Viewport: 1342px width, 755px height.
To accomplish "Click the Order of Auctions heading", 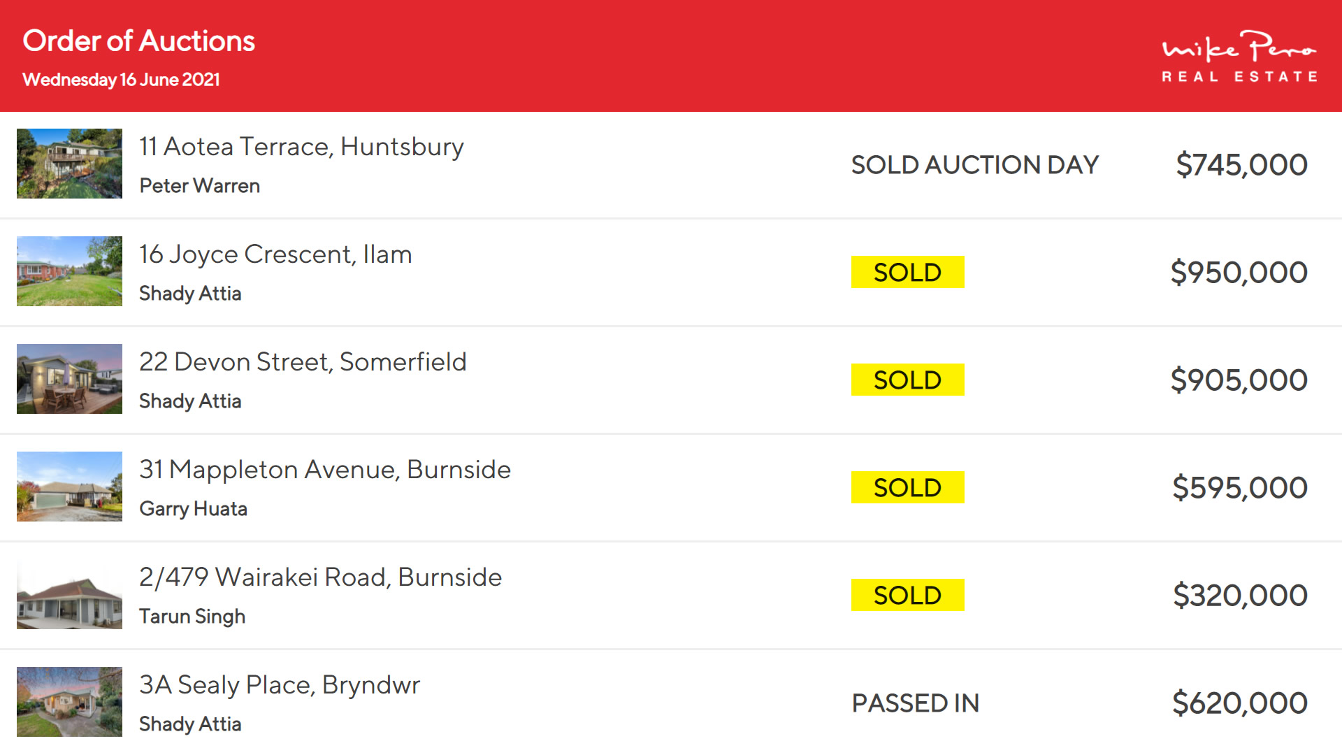I will click(x=138, y=41).
